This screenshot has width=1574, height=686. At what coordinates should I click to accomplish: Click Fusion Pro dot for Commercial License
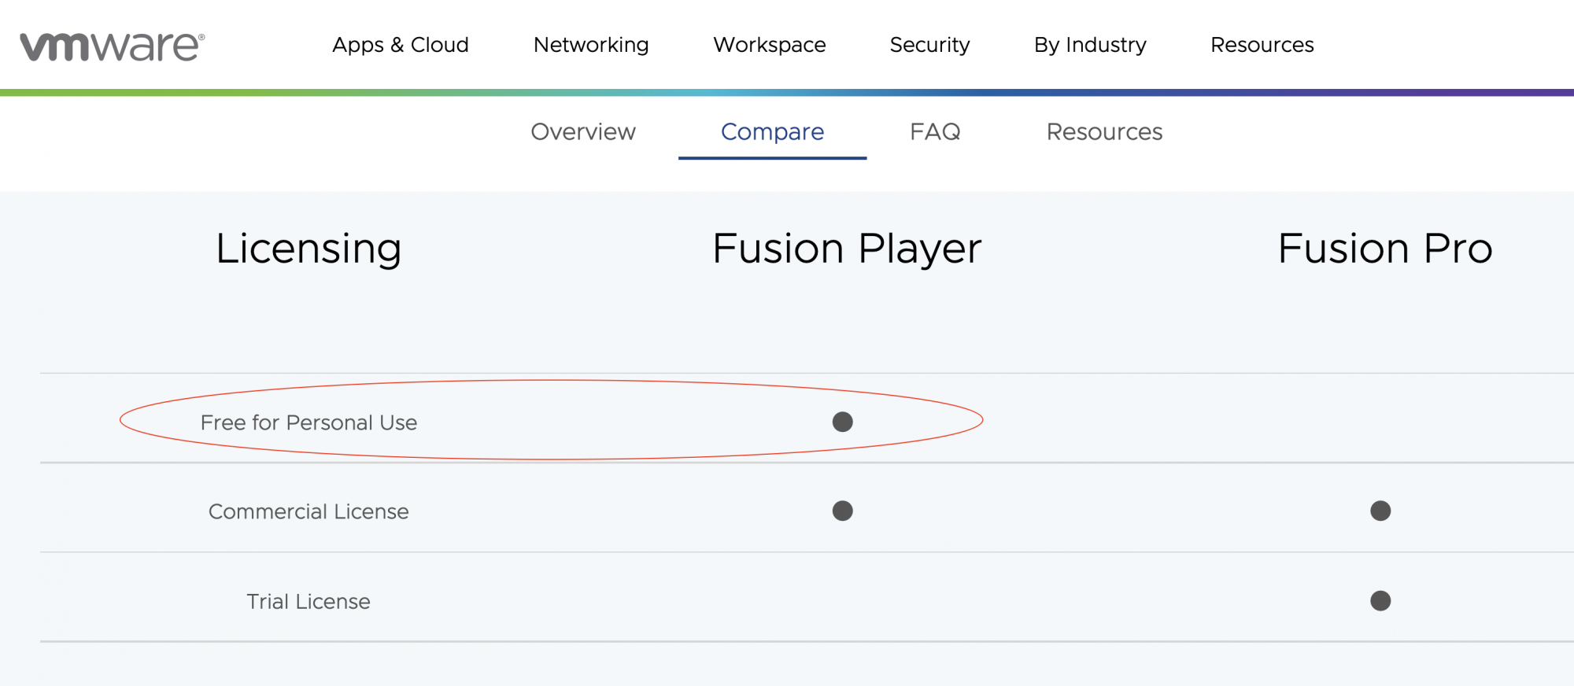click(x=1380, y=511)
